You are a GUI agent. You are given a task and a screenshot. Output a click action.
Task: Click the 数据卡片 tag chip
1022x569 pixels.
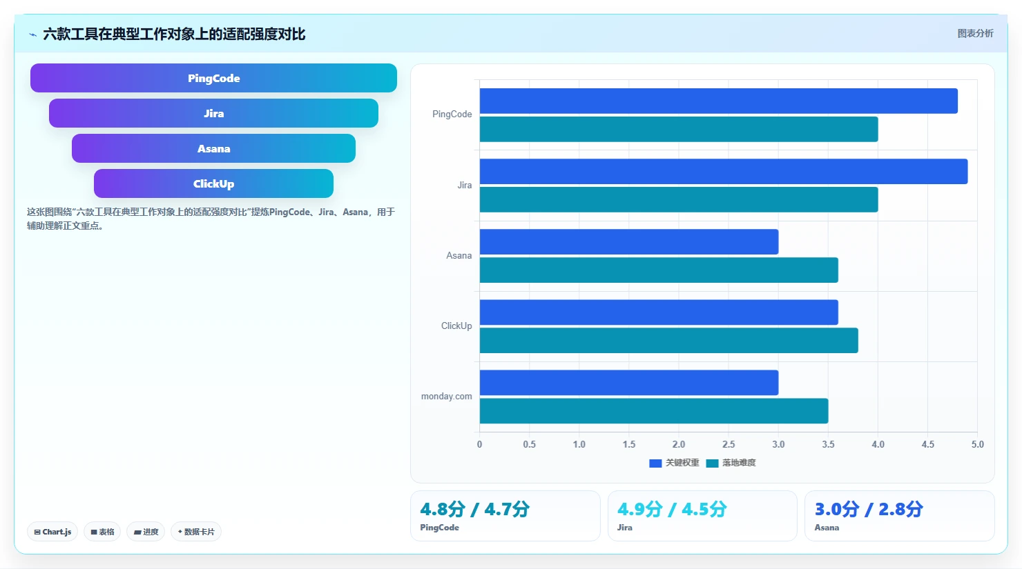pyautogui.click(x=196, y=532)
